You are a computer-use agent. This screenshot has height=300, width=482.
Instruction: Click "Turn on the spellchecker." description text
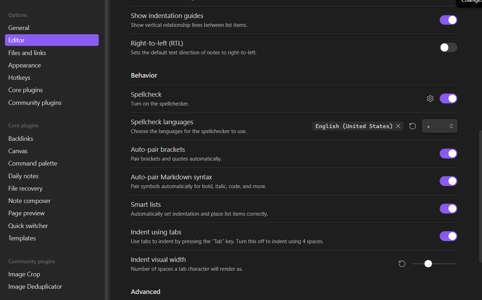[160, 104]
